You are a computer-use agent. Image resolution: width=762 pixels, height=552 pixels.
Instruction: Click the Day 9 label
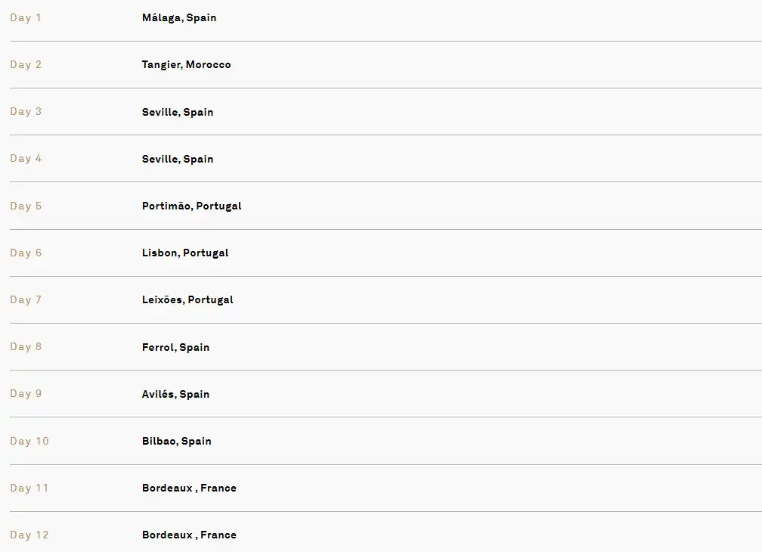tap(26, 393)
